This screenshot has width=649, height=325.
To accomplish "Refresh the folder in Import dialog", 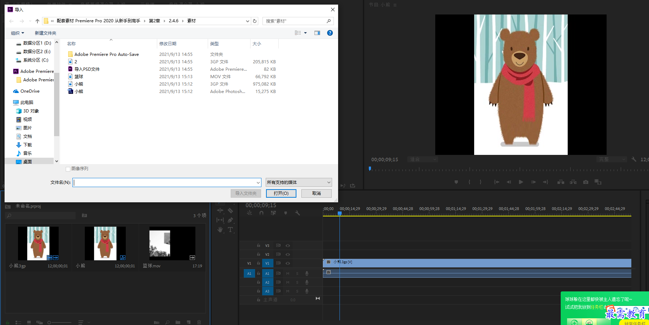I will click(255, 21).
